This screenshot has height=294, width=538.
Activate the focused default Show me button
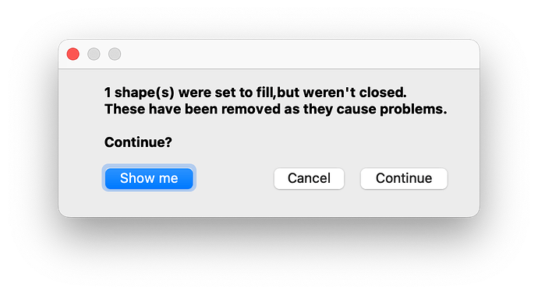click(149, 178)
